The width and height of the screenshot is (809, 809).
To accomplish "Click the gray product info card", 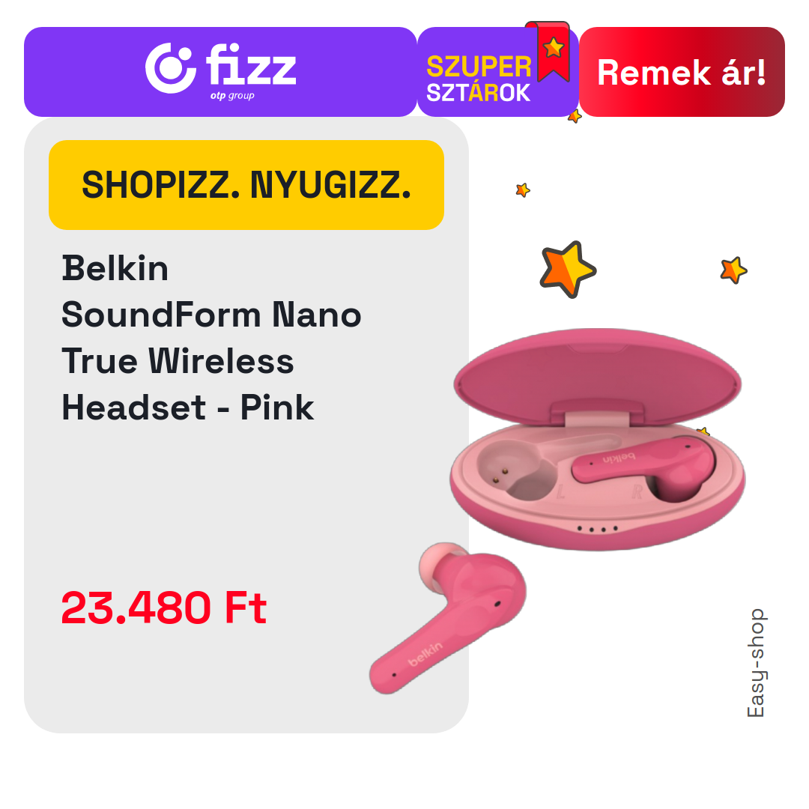I will 246,425.
